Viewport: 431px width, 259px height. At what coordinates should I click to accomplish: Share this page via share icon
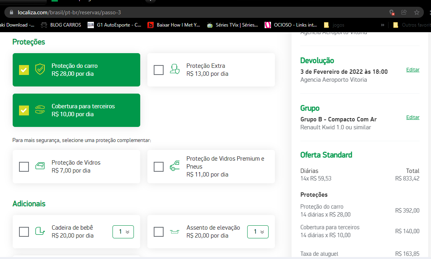pos(404,12)
